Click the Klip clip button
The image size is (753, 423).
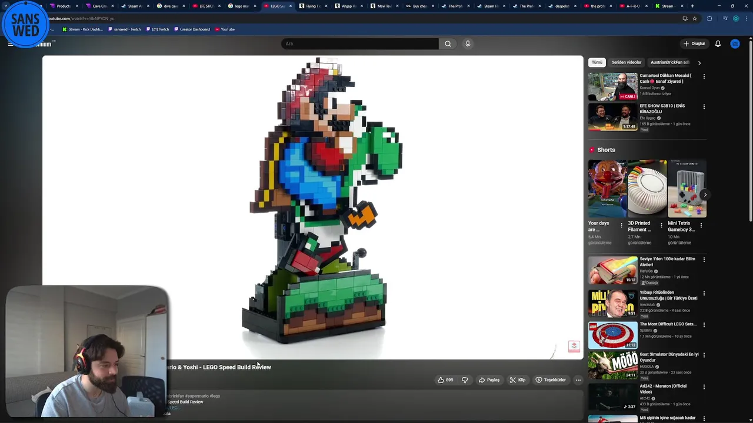pyautogui.click(x=518, y=380)
